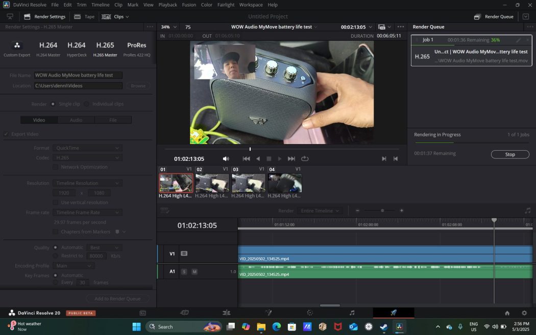Click the timeline zoom slider handle
The image size is (536, 335).
pyautogui.click(x=382, y=210)
